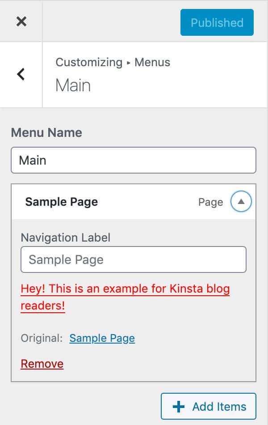Click the Page type label on Sample Page

tap(210, 202)
